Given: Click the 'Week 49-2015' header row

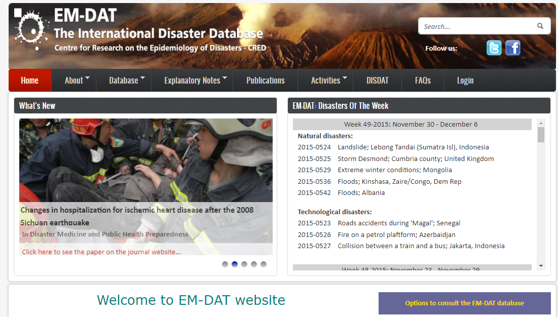Looking at the screenshot, I should [412, 125].
